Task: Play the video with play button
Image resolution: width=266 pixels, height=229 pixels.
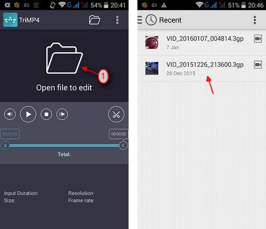Action: 28,114
